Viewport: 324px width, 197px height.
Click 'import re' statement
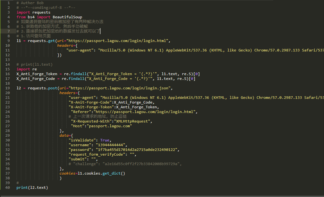[x=27, y=69]
